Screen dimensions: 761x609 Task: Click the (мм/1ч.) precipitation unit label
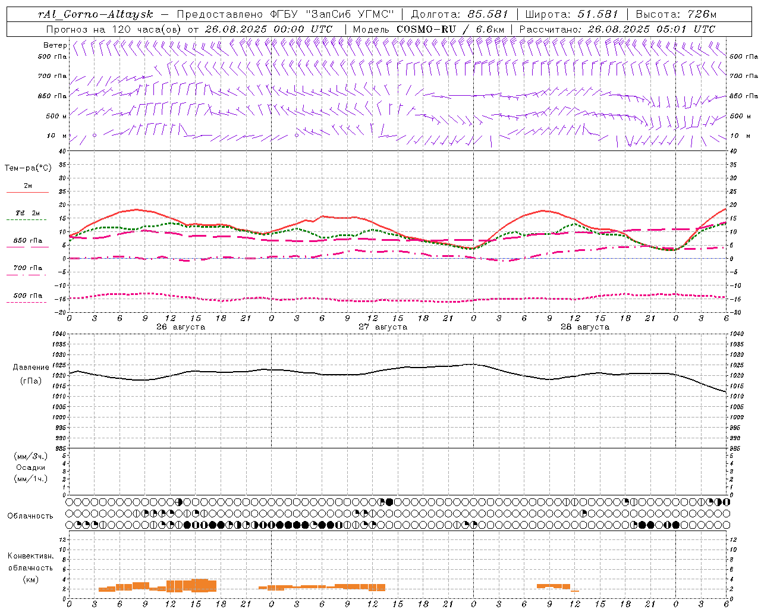pyautogui.click(x=31, y=479)
